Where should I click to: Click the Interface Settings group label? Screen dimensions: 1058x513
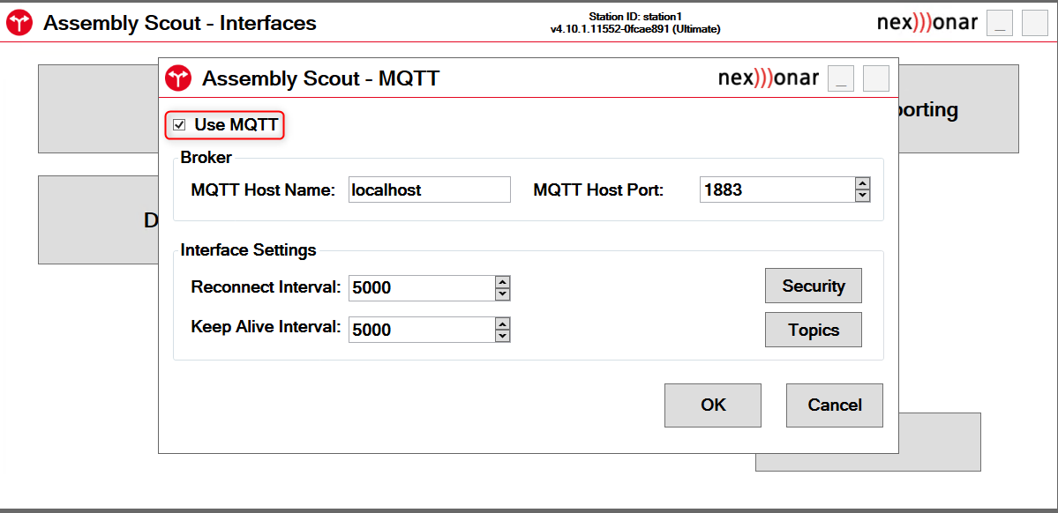pyautogui.click(x=248, y=250)
